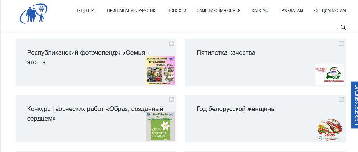Open the Пятилетка качества title link
Screen dimensions: 358x152
point(226,53)
